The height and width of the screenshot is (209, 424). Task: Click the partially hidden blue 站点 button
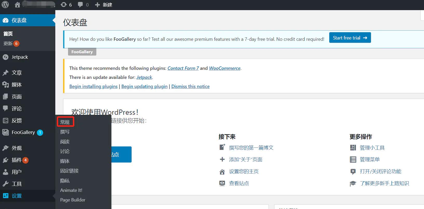coord(121,154)
